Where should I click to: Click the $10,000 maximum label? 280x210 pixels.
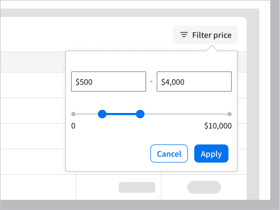click(218, 126)
